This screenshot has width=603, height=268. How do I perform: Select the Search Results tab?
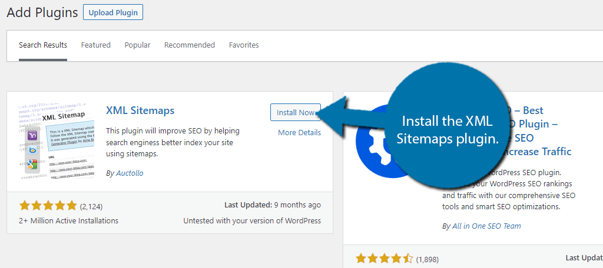point(43,45)
